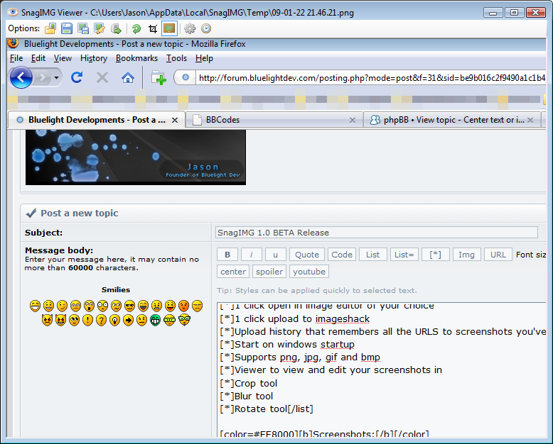Rotate the screenshot with the green arrow
This screenshot has height=444, width=553.
click(136, 28)
